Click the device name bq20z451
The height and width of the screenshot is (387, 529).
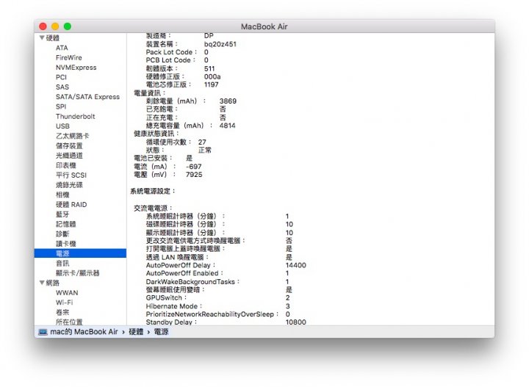220,44
